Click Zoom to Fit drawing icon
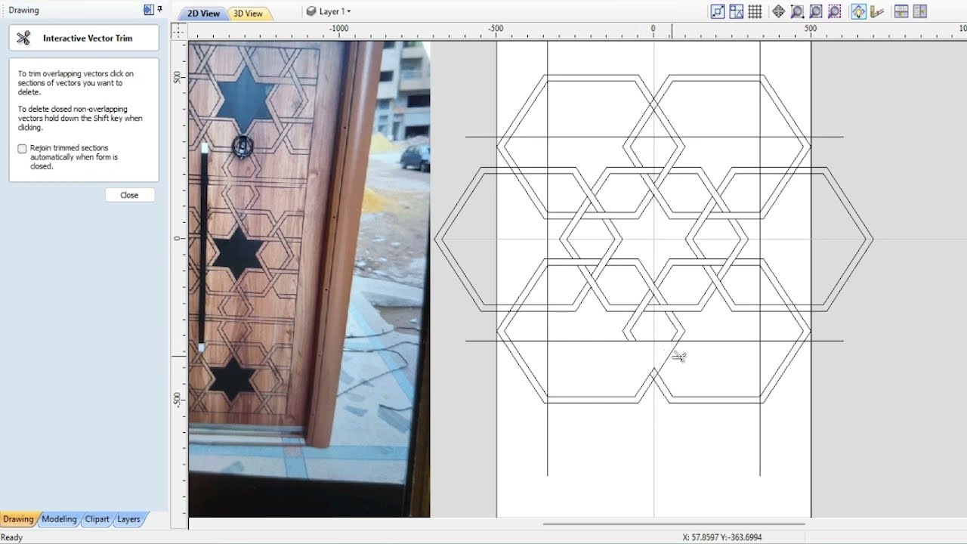Screen dimensions: 967x544 (816, 11)
